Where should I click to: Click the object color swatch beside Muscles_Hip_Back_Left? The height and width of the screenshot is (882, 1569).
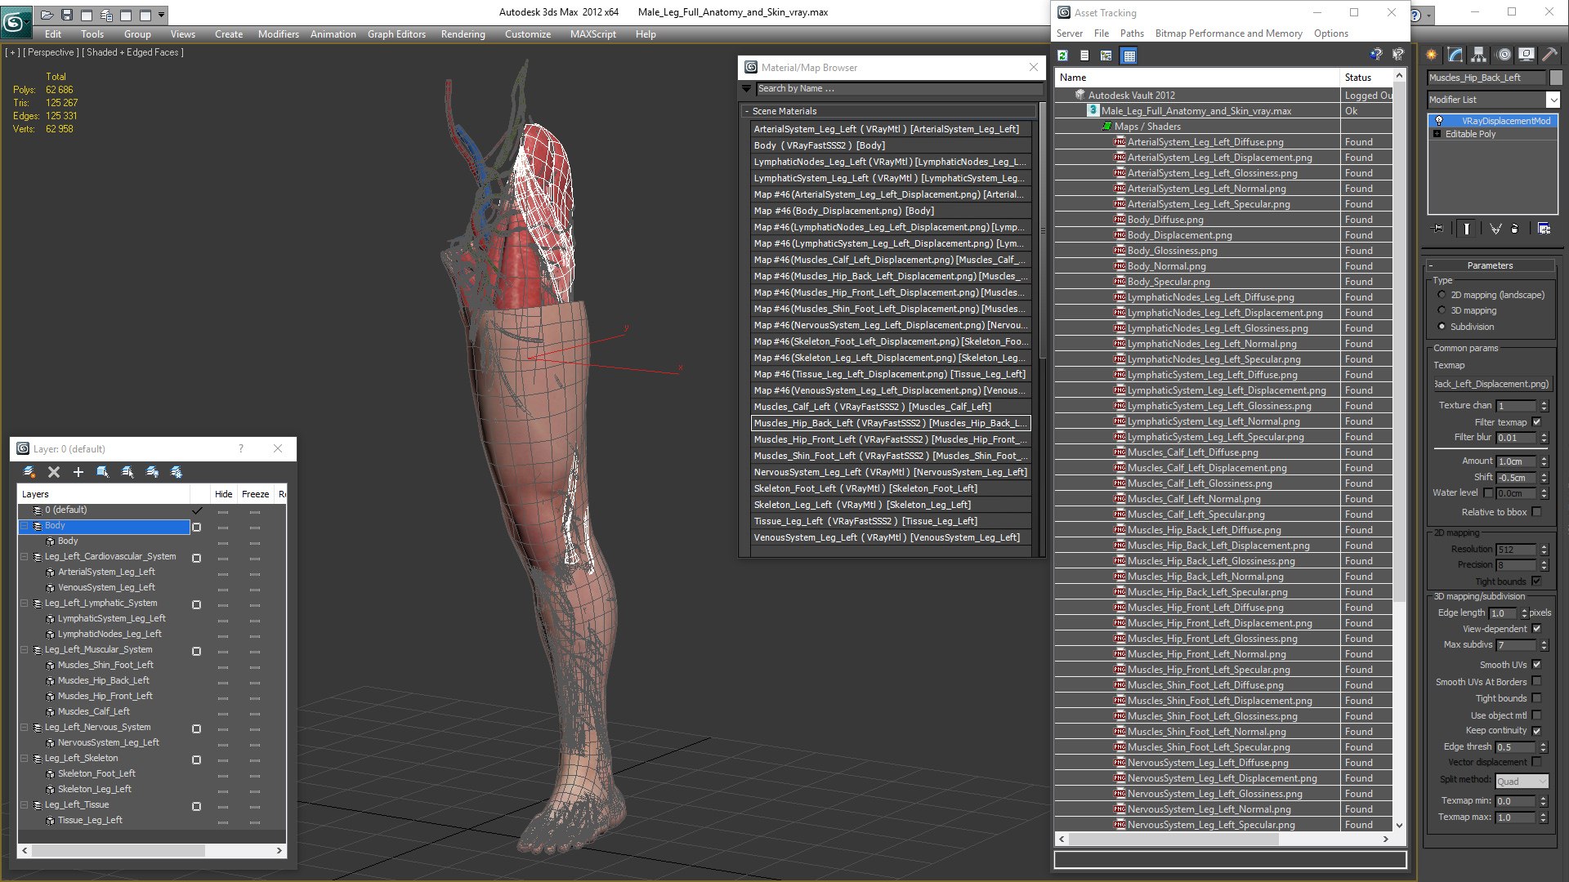[x=1556, y=78]
